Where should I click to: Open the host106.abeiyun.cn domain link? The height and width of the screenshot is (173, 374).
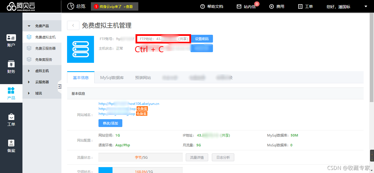(x=129, y=103)
